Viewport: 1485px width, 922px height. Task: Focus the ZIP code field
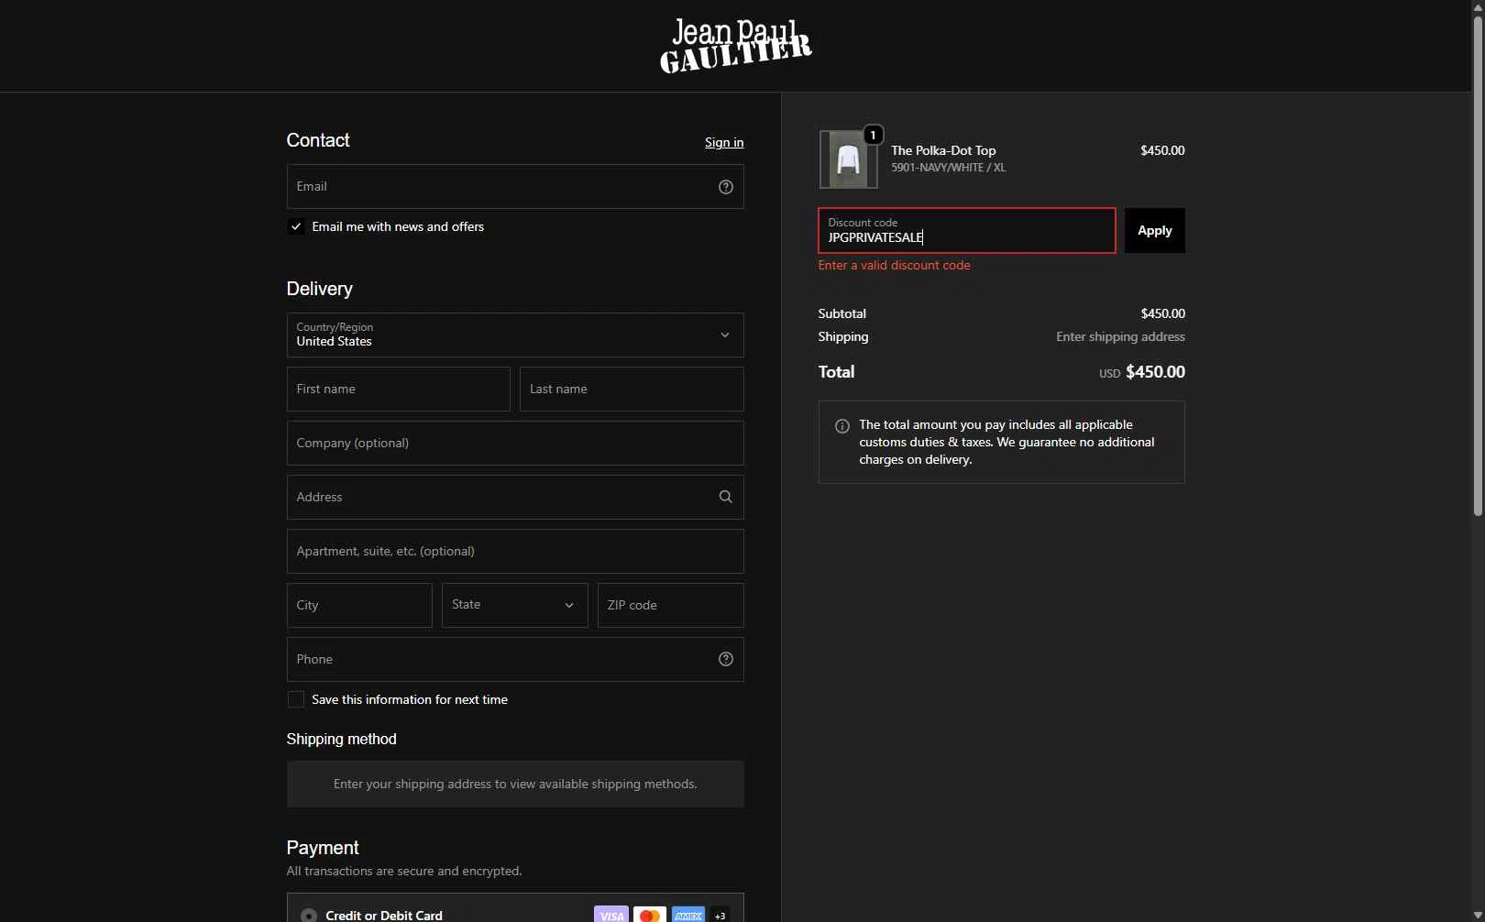coord(670,605)
